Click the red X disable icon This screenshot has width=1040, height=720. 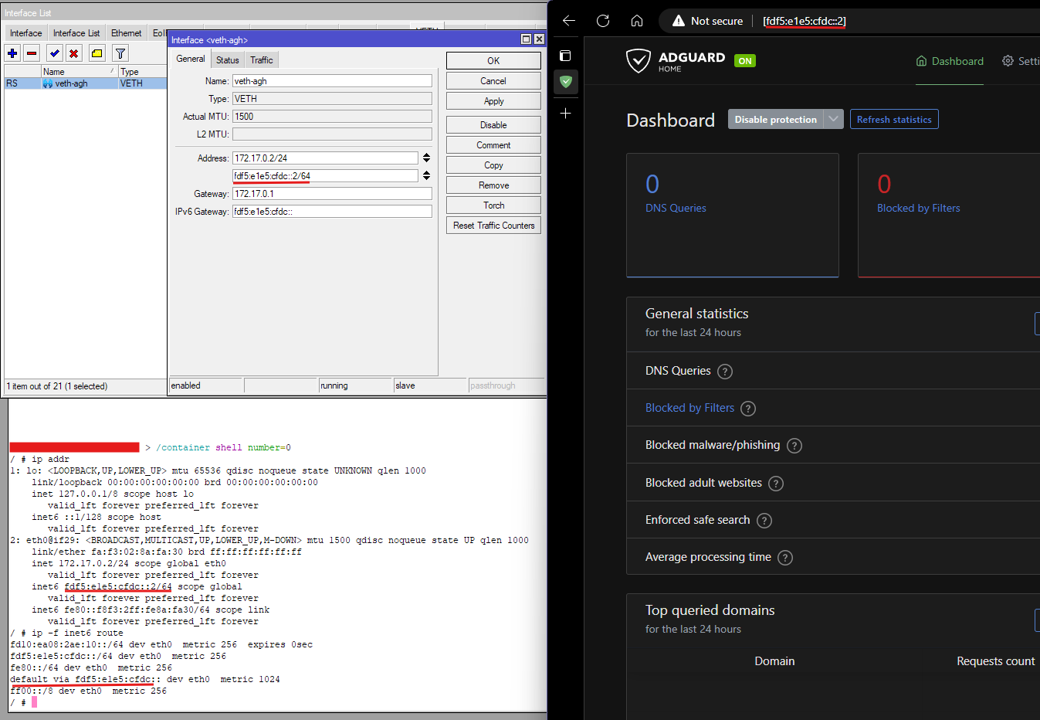click(73, 53)
